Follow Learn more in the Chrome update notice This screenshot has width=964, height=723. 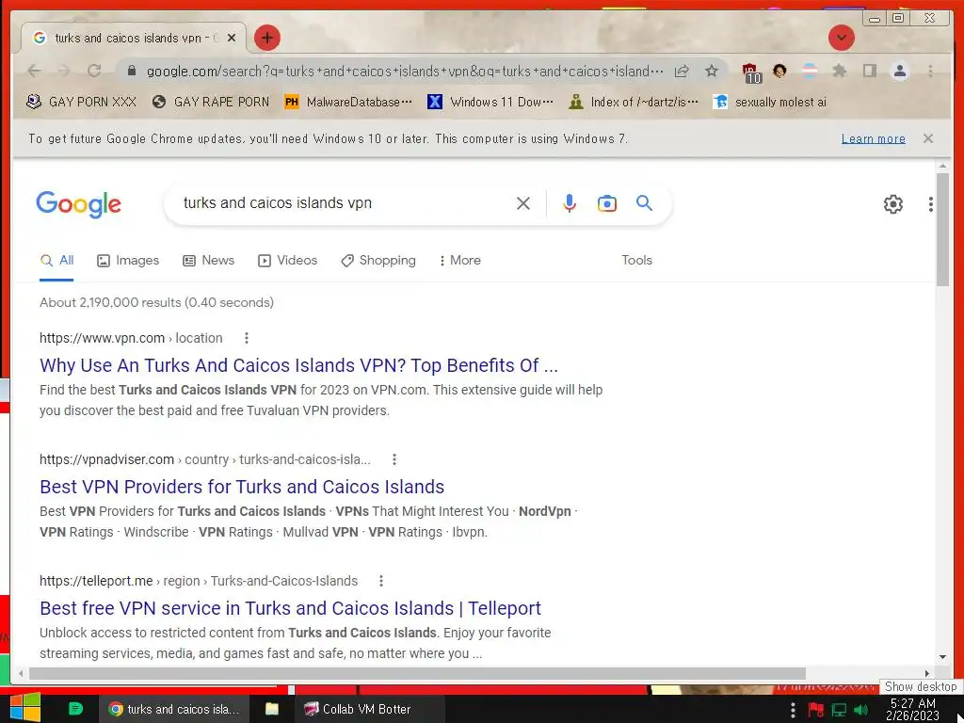point(873,139)
